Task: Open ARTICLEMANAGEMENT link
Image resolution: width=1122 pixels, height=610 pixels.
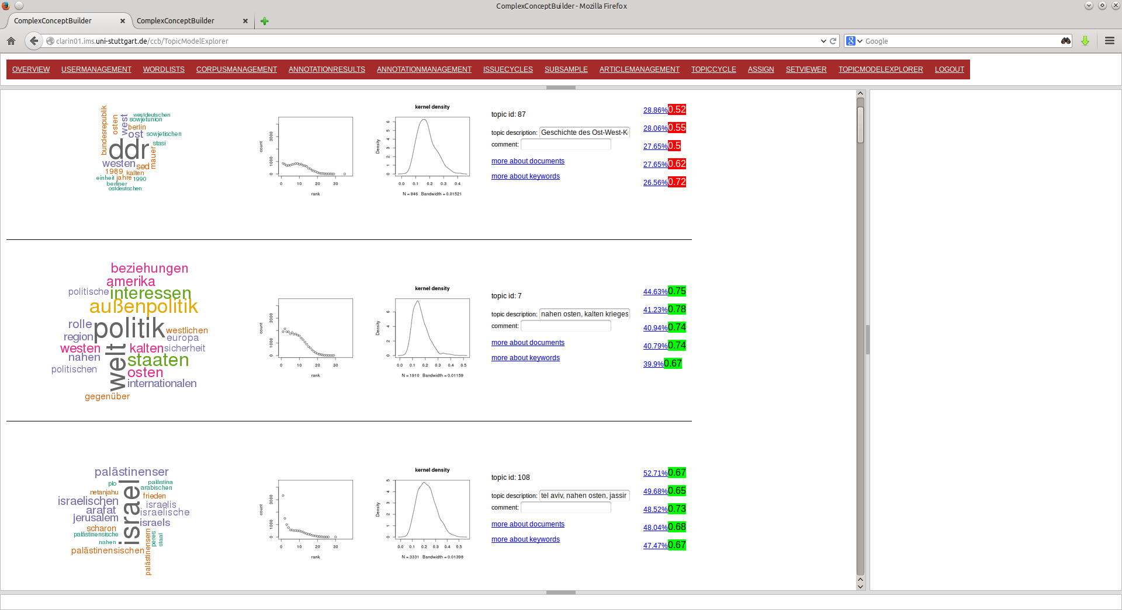Action: coord(639,69)
